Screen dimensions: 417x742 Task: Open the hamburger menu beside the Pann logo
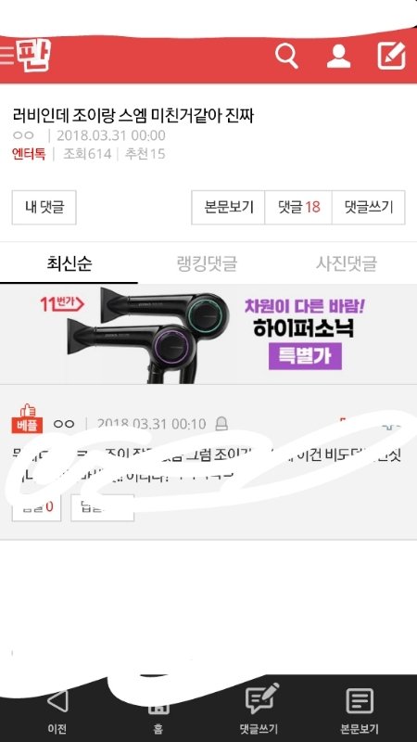(6, 56)
